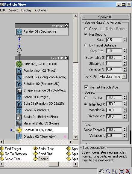Select the Per Second radio button
The height and width of the screenshot is (174, 132).
click(86, 34)
